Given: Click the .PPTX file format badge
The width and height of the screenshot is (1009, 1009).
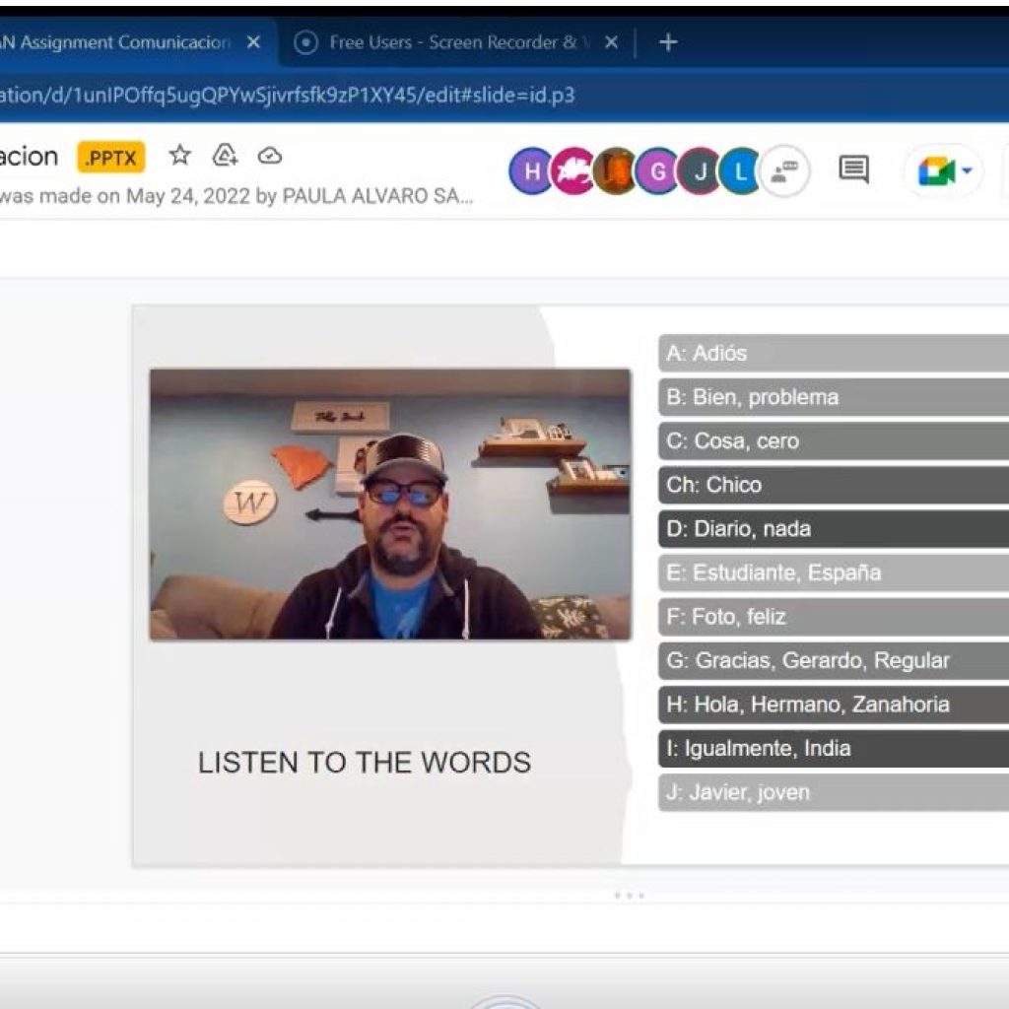Looking at the screenshot, I should pyautogui.click(x=110, y=158).
